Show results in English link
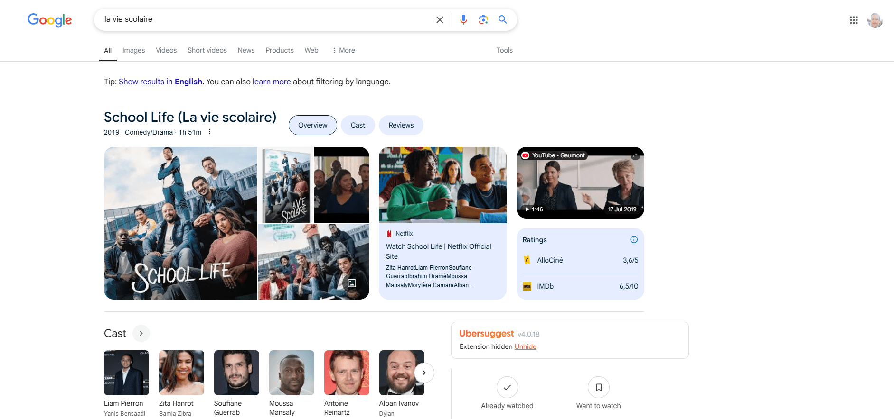 click(x=160, y=82)
